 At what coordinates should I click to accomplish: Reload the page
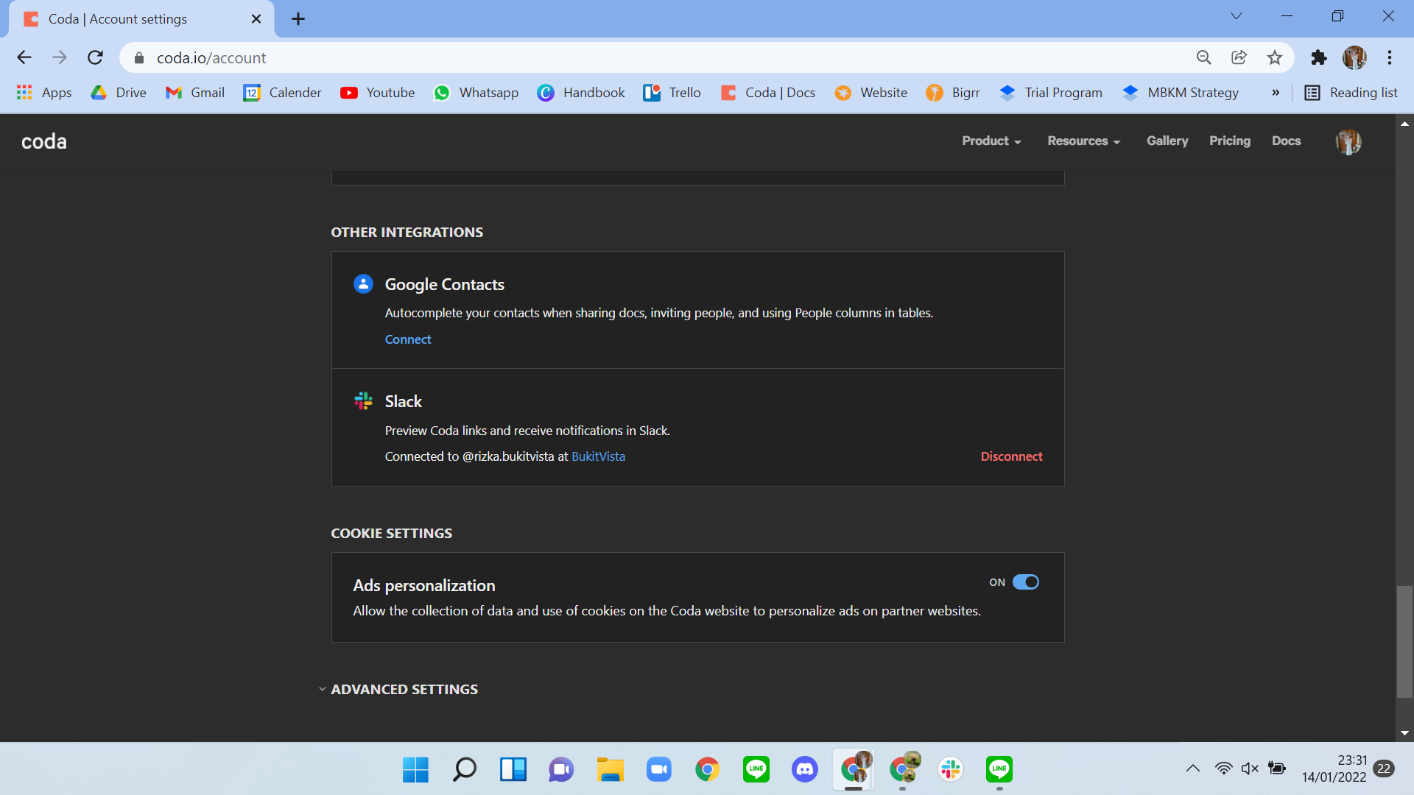[x=95, y=57]
